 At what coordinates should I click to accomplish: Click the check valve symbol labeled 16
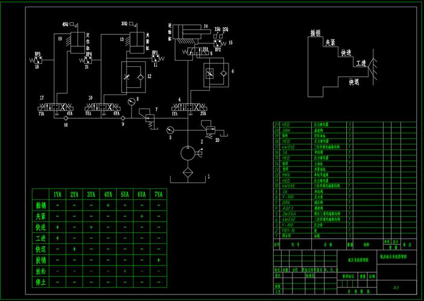click(66, 118)
